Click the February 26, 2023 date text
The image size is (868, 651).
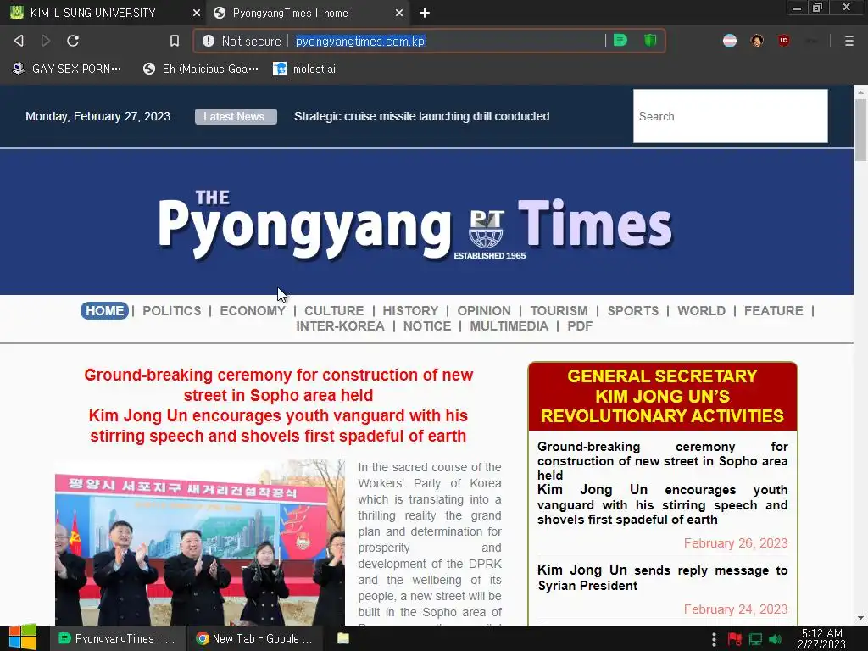[x=736, y=543]
